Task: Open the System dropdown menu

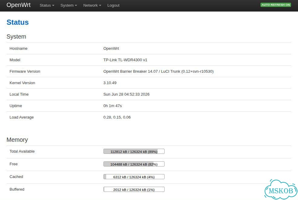Action: (69, 5)
